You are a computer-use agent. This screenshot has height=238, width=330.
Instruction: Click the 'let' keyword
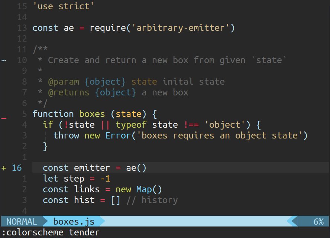51,179
